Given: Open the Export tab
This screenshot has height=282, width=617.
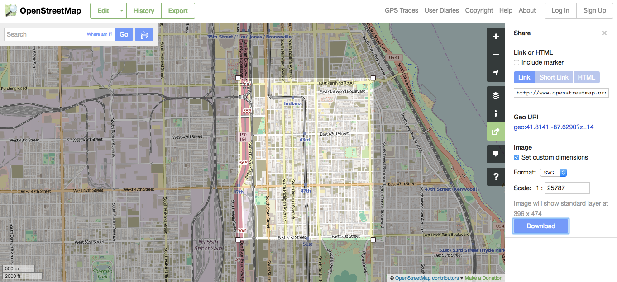Looking at the screenshot, I should 178,11.
